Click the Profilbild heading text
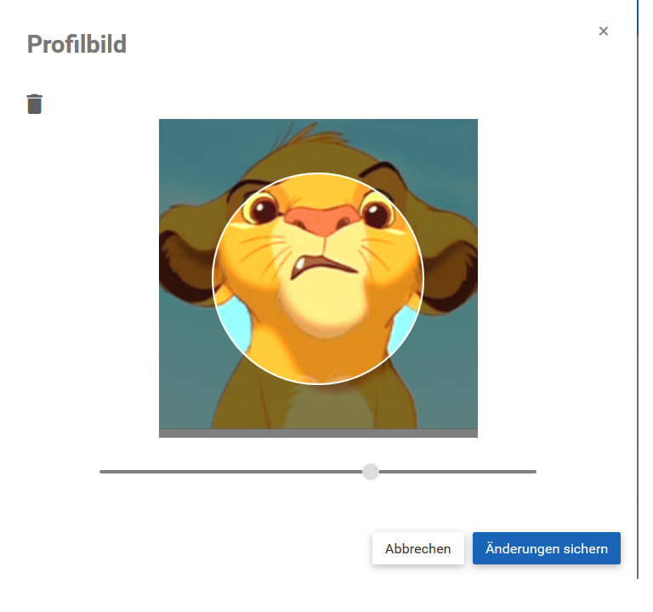Viewport: 653px width, 612px height. coord(77,44)
